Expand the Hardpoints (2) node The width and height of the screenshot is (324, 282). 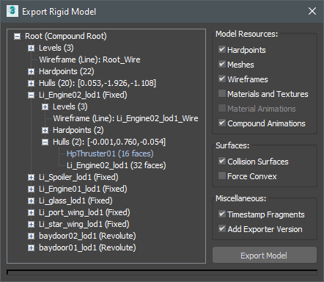45,131
